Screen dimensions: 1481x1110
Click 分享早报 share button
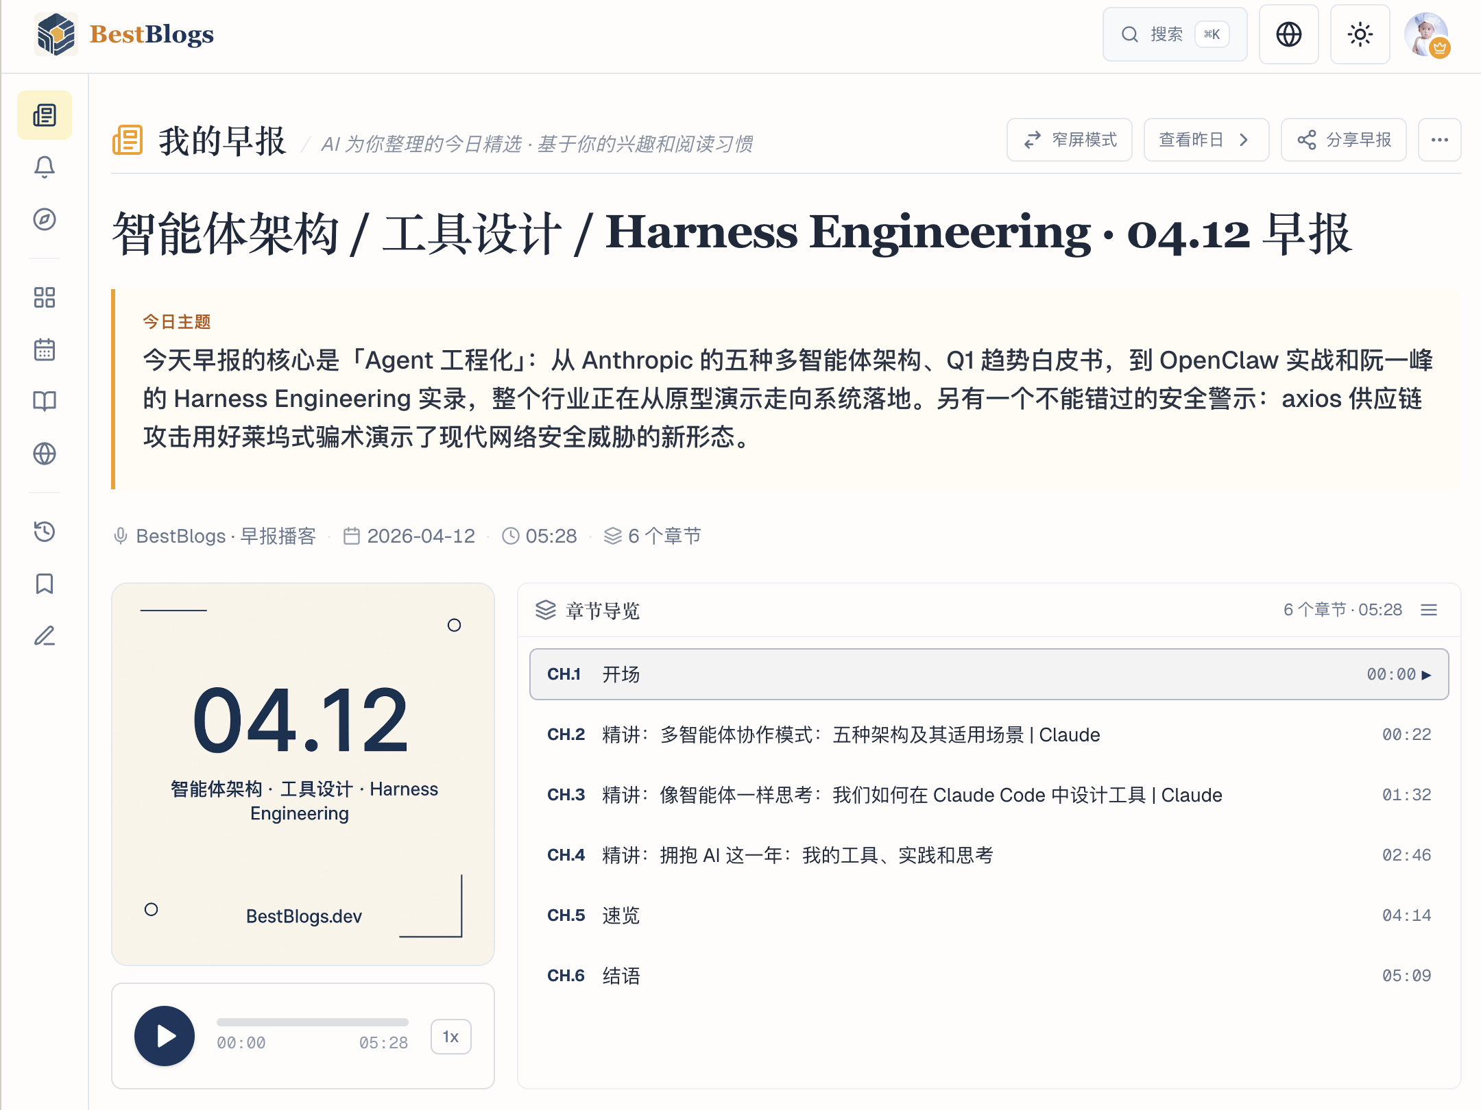[1343, 140]
